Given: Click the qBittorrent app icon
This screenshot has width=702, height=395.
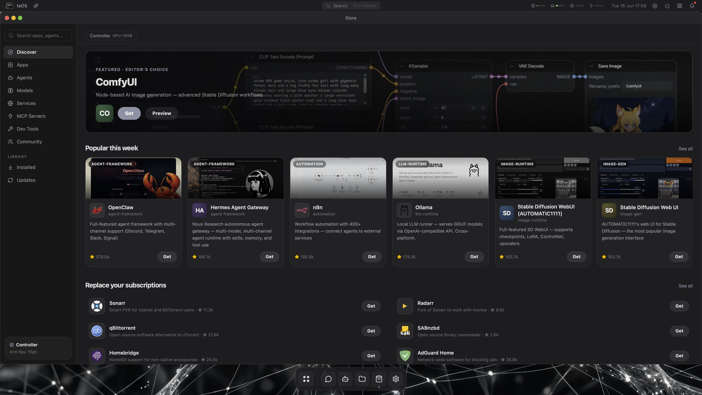Looking at the screenshot, I should (97, 331).
